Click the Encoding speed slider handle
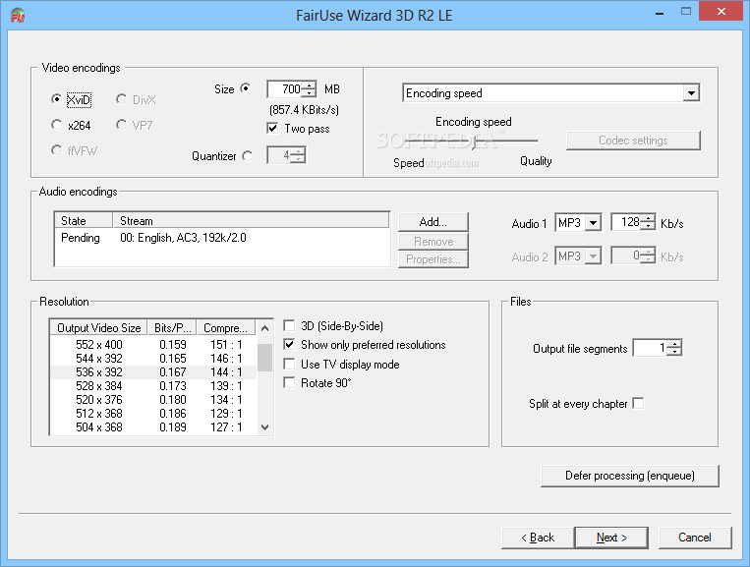The height and width of the screenshot is (567, 750). coord(475,142)
